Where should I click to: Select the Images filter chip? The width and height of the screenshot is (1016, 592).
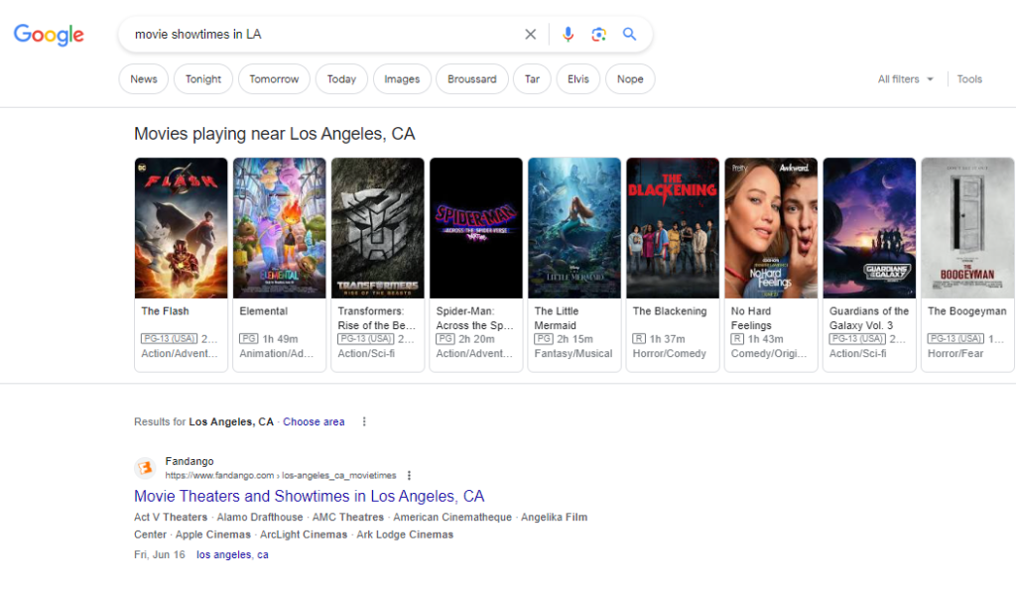click(x=402, y=79)
